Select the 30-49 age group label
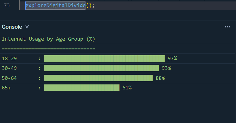Screen dimensions: 236x123 tap(9, 68)
